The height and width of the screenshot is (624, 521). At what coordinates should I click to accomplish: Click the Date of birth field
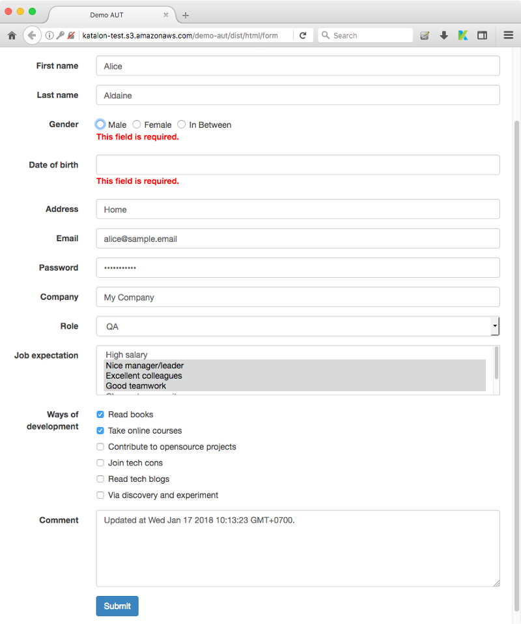pos(298,165)
